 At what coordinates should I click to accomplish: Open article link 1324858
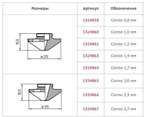tap(91, 20)
